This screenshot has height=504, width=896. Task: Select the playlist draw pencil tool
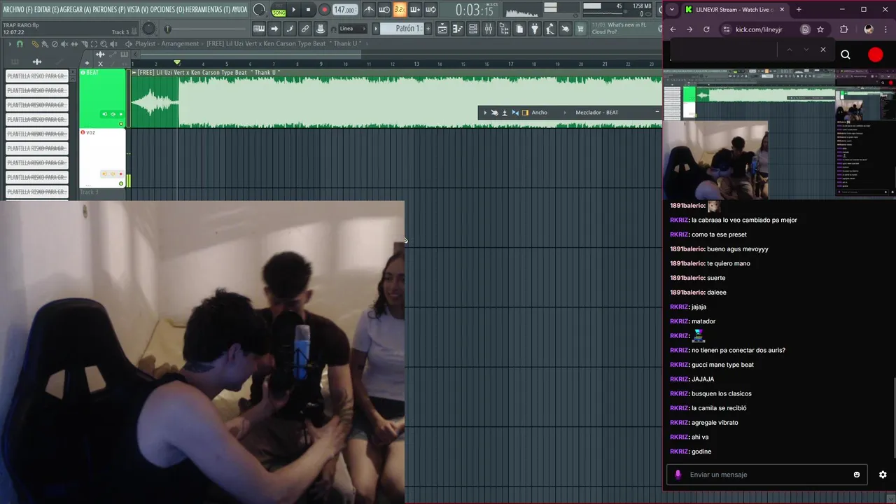click(36, 43)
